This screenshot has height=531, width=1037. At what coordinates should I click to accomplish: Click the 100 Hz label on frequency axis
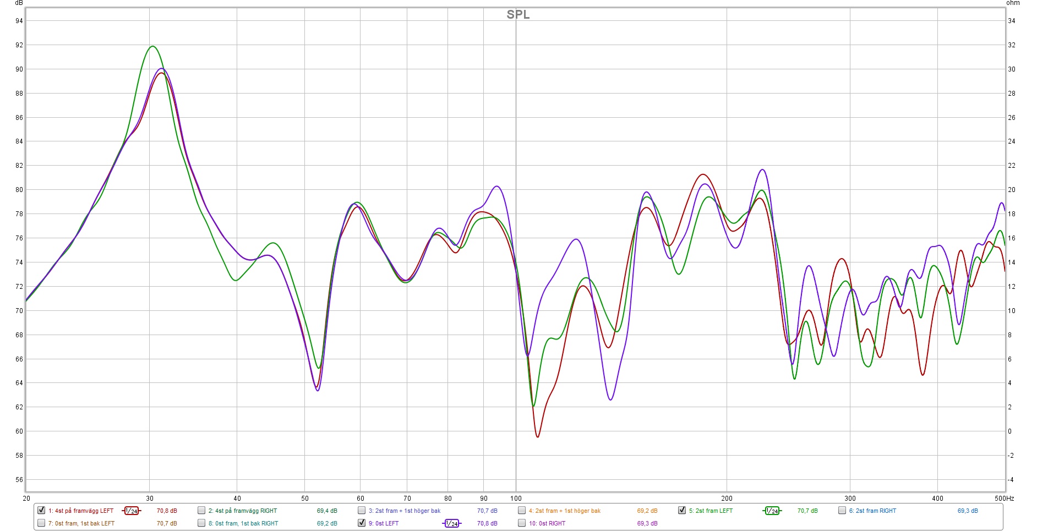[516, 499]
